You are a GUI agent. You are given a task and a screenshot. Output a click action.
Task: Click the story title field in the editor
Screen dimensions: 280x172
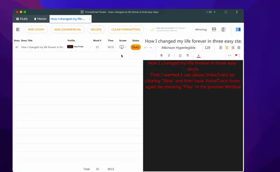click(x=193, y=41)
